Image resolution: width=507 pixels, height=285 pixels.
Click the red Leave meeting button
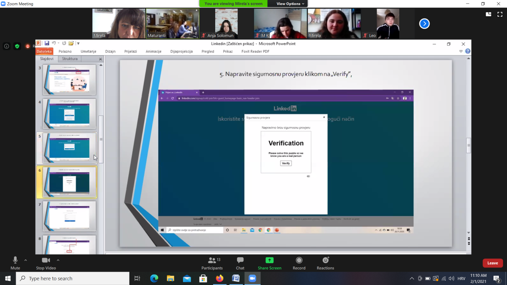pos(492,263)
